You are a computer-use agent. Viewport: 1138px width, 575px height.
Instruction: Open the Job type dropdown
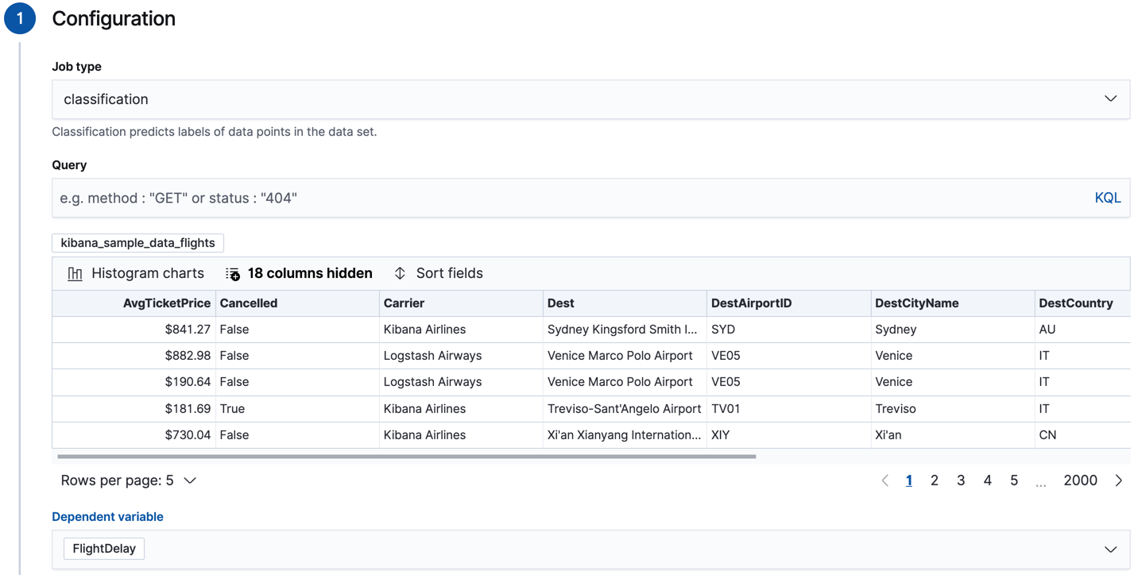[590, 99]
